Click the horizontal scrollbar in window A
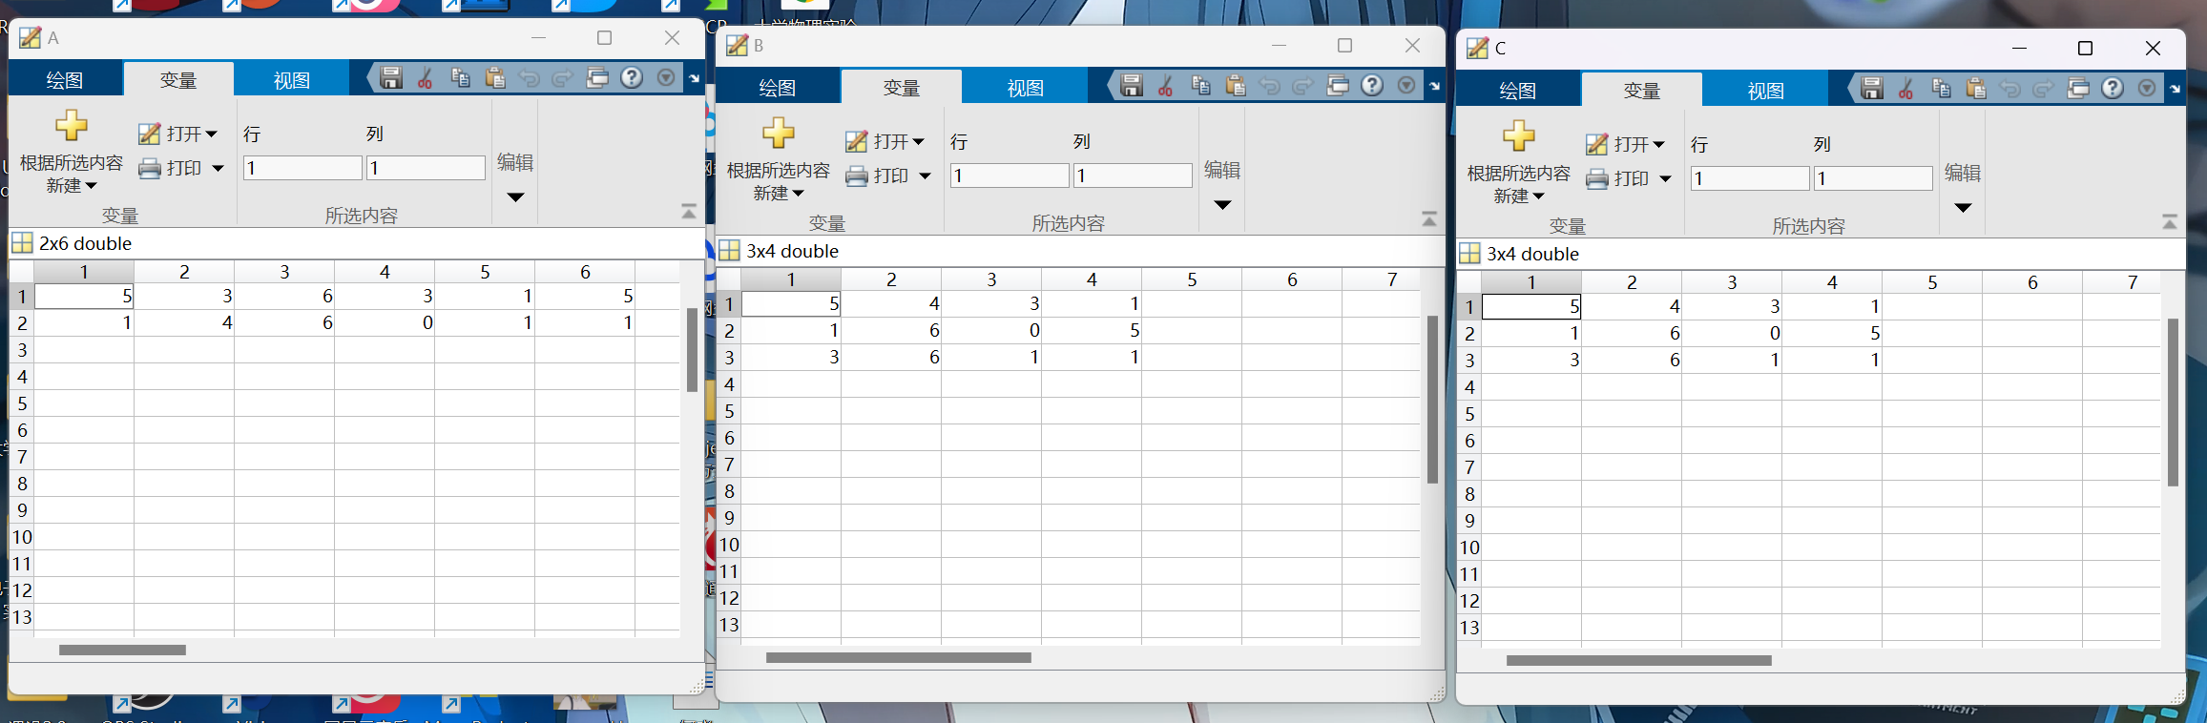The image size is (2207, 723). (122, 651)
